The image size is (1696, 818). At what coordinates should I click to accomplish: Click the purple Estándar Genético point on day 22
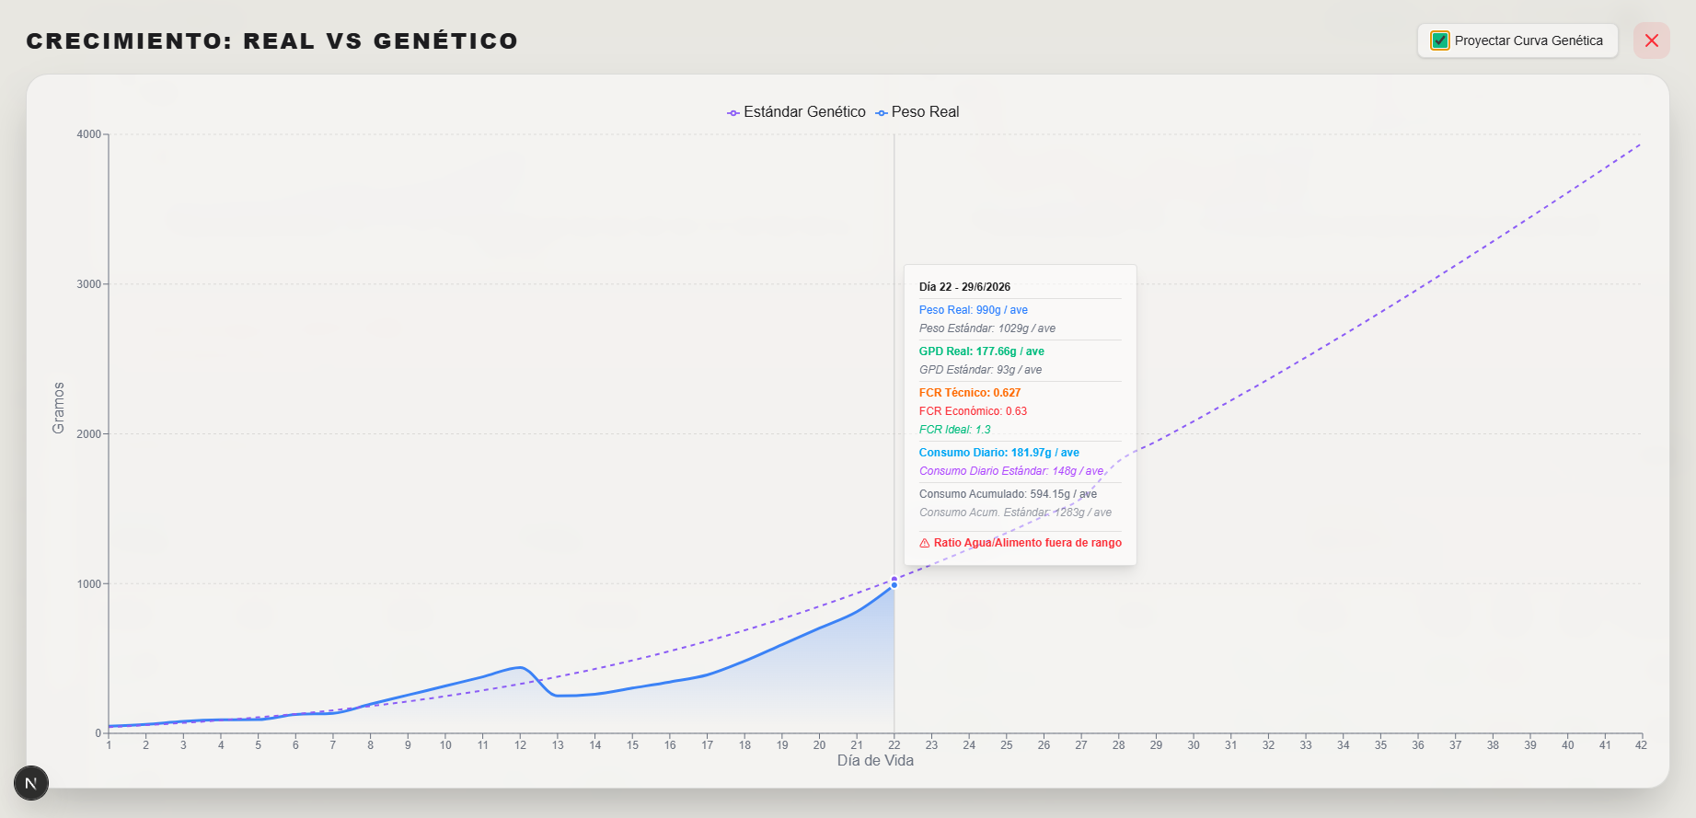[894, 579]
